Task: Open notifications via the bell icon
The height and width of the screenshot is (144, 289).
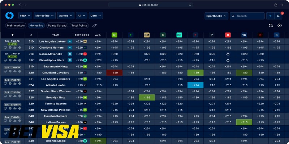Action: point(279,16)
